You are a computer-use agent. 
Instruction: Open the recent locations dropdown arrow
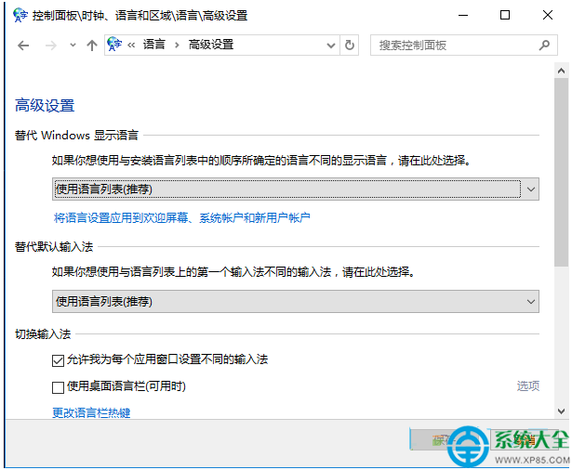point(73,45)
